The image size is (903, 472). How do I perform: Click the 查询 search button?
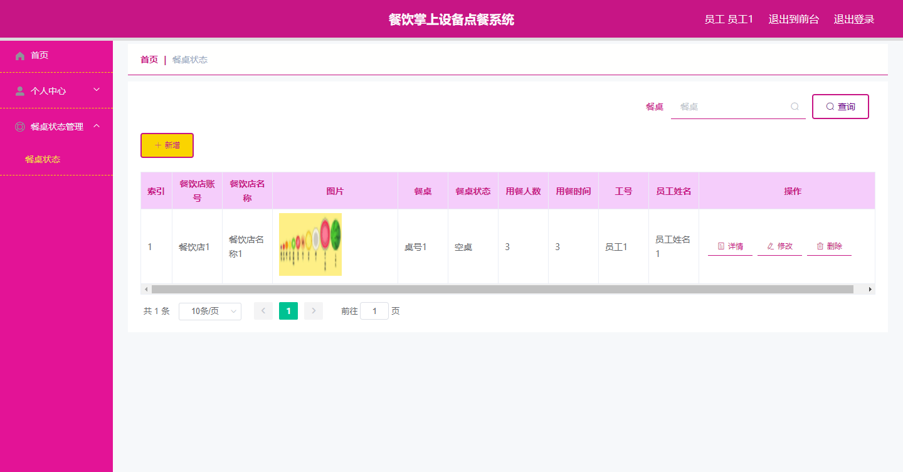pos(840,107)
